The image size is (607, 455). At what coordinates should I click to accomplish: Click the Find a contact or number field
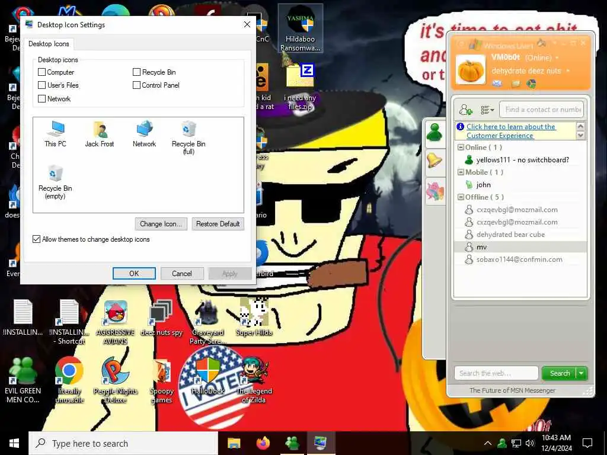click(x=542, y=110)
